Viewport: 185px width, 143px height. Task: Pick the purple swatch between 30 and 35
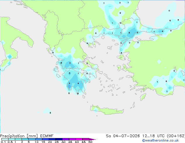click(x=66, y=139)
